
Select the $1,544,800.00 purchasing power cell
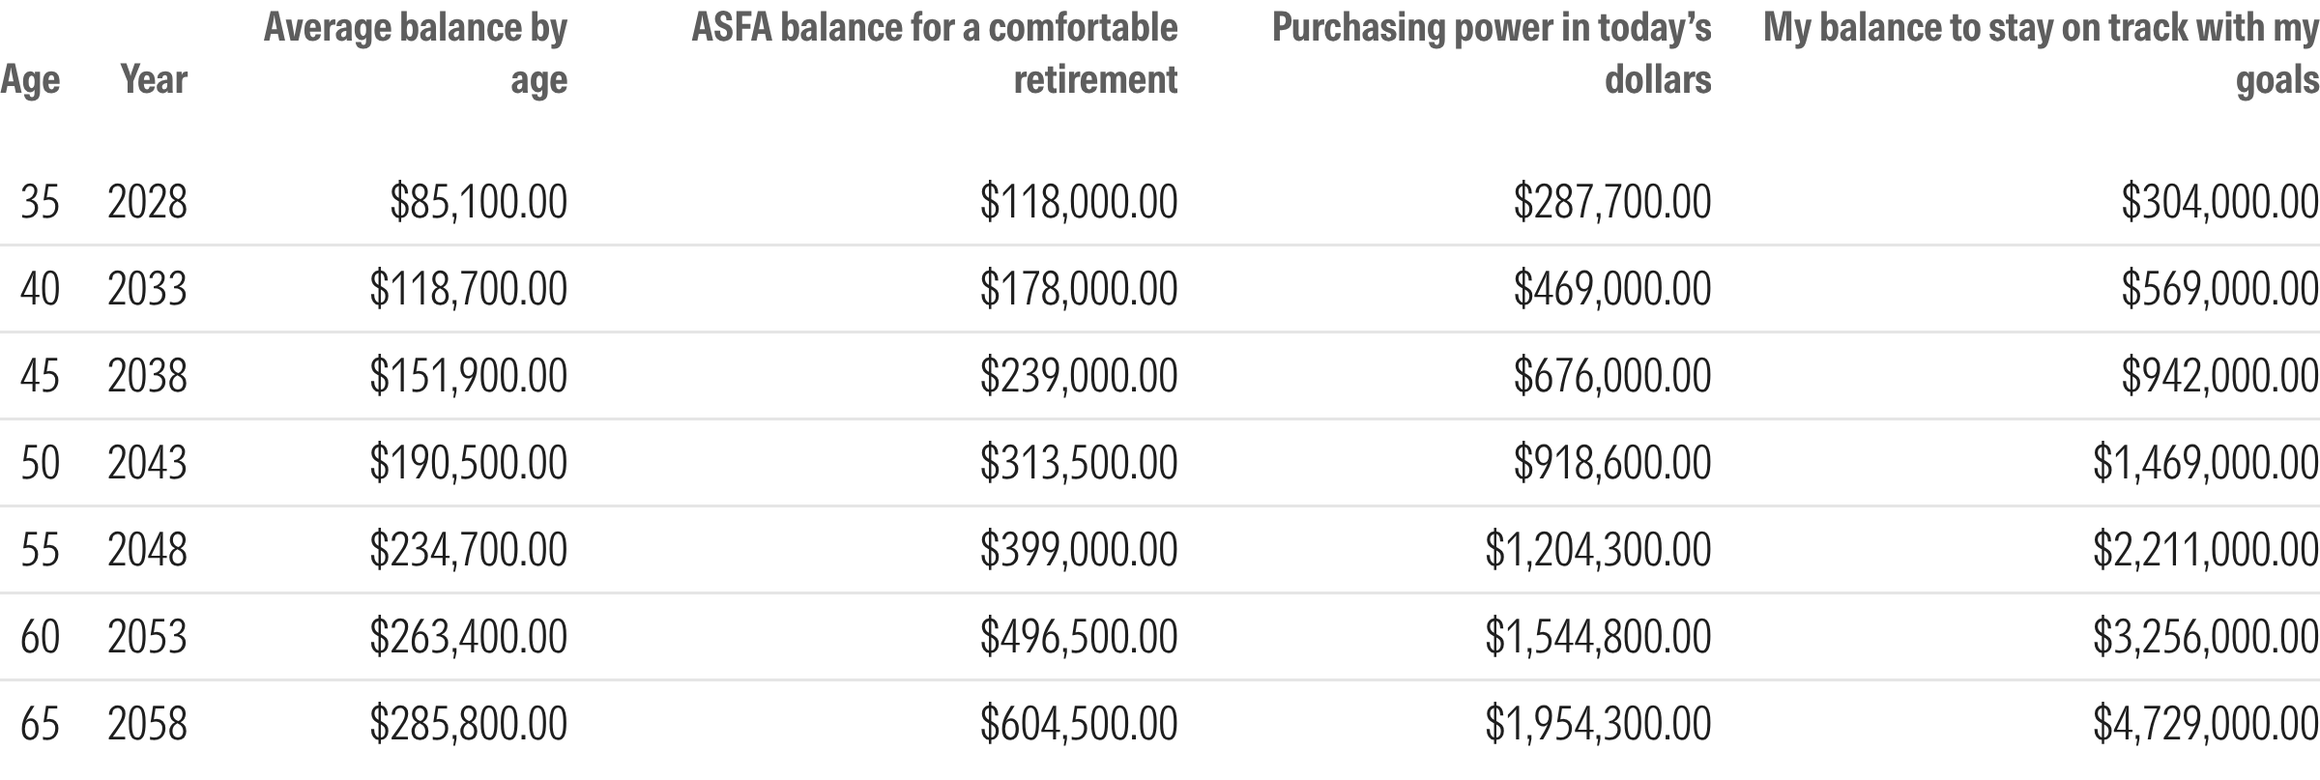click(x=1598, y=637)
